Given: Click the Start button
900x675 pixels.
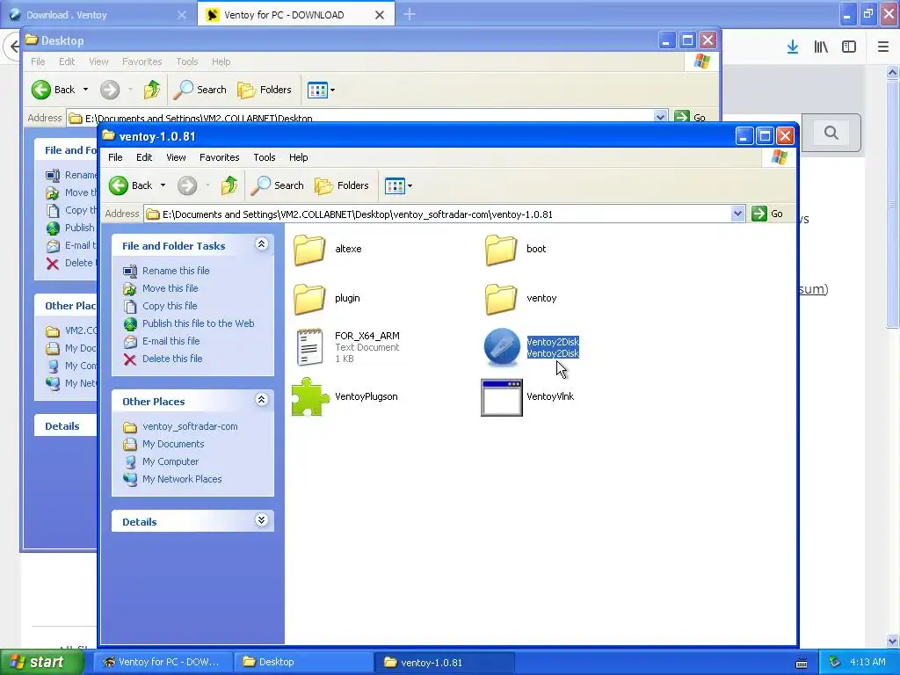Looking at the screenshot, I should coord(41,663).
